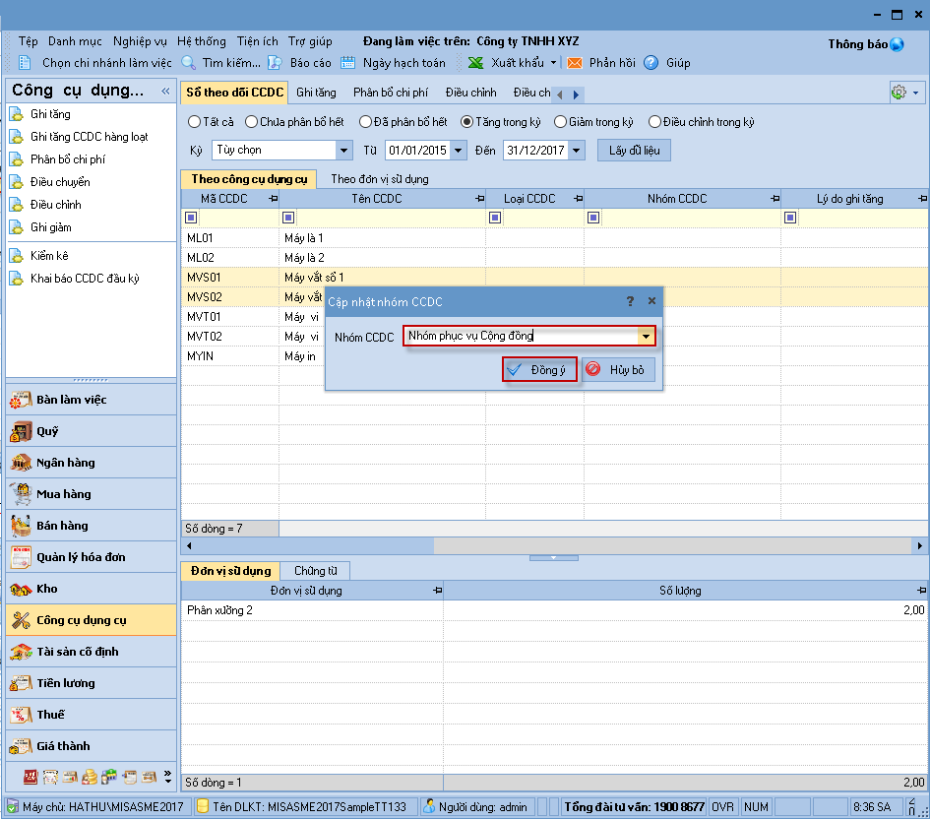Viewport: 930px width, 820px height.
Task: Open the Giúp help icon
Action: (651, 63)
